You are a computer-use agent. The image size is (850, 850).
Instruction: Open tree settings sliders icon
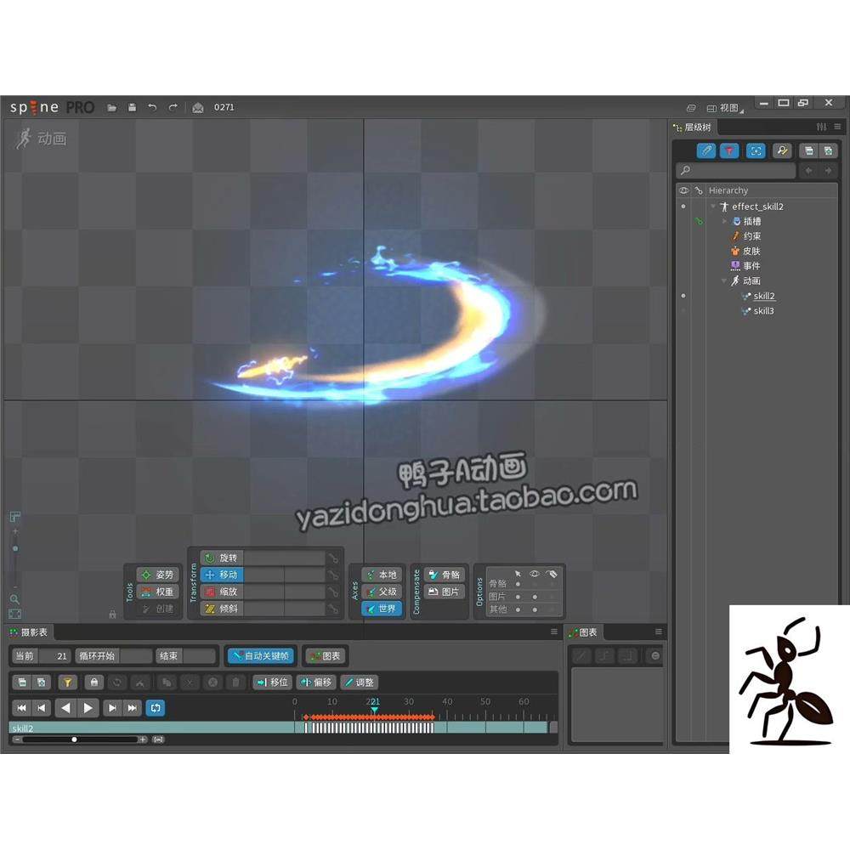pyautogui.click(x=821, y=127)
